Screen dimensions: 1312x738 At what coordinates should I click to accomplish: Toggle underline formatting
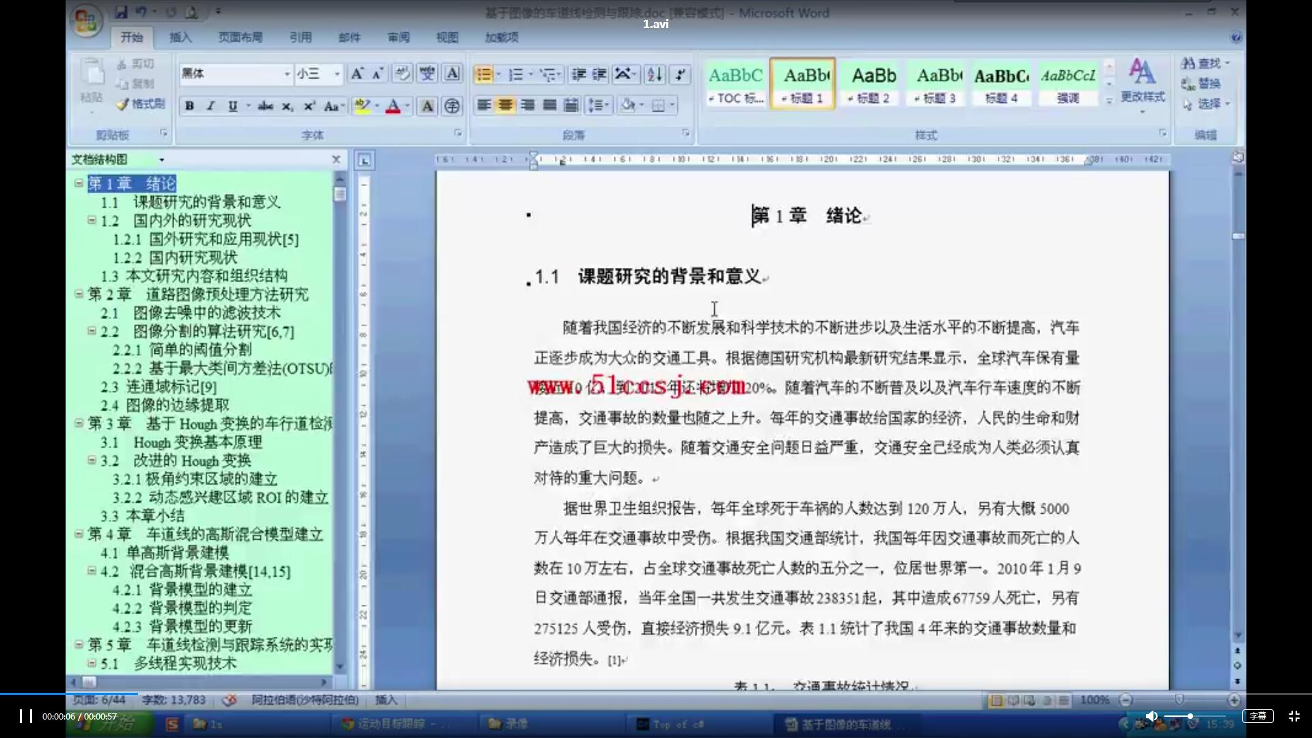pos(232,106)
